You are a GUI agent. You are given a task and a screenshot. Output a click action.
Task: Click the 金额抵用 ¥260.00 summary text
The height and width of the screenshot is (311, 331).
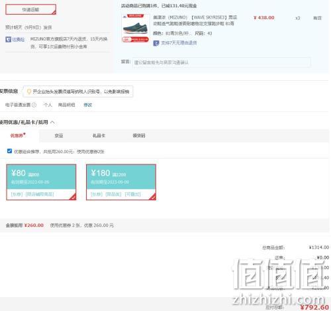pyautogui.click(x=24, y=225)
